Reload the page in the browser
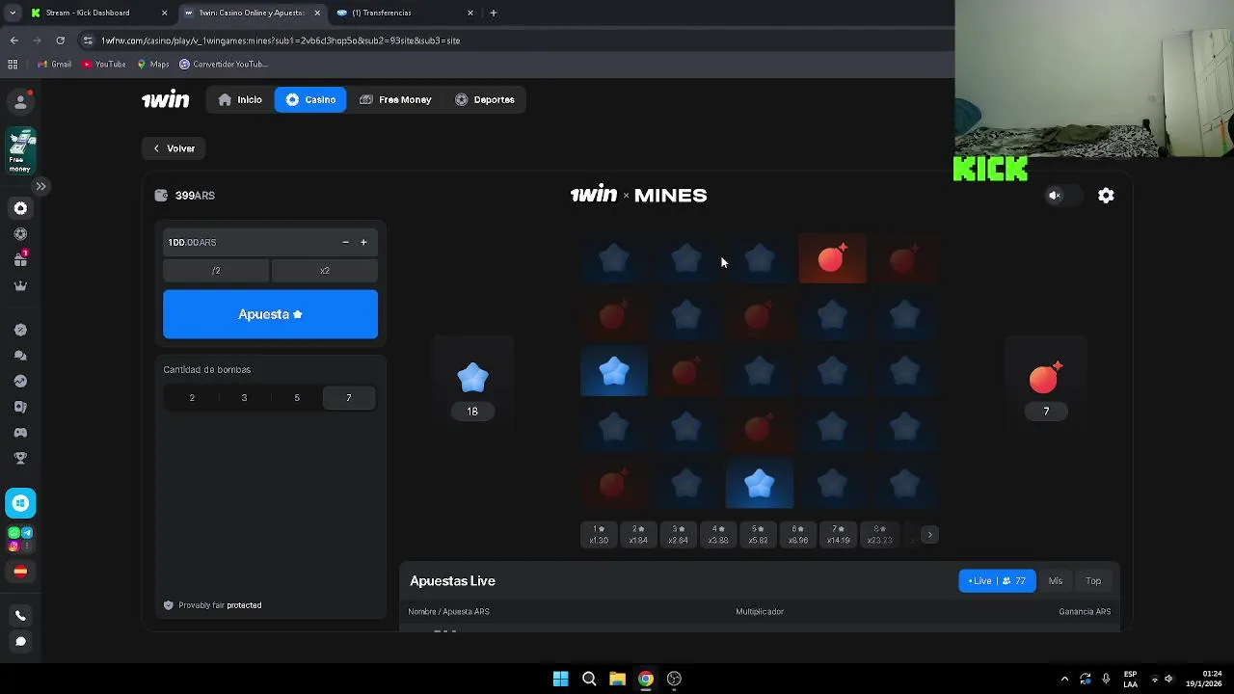The width and height of the screenshot is (1234, 694). 60,40
